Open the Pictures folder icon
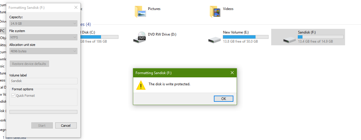Image resolution: width=361 pixels, height=140 pixels. tap(140, 11)
